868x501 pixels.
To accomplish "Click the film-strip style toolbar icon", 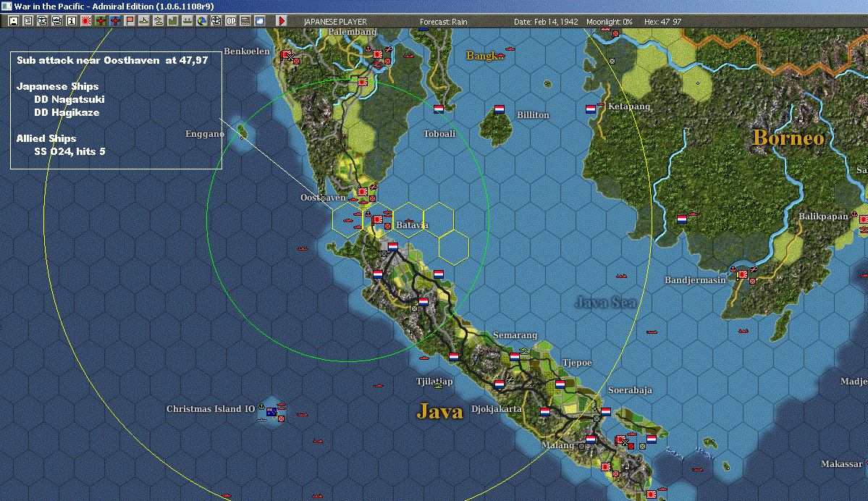I will coord(245,21).
